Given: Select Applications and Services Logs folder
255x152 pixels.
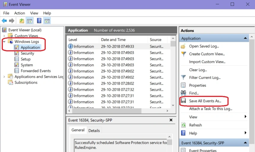Looking at the screenshot, I should (x=39, y=77).
